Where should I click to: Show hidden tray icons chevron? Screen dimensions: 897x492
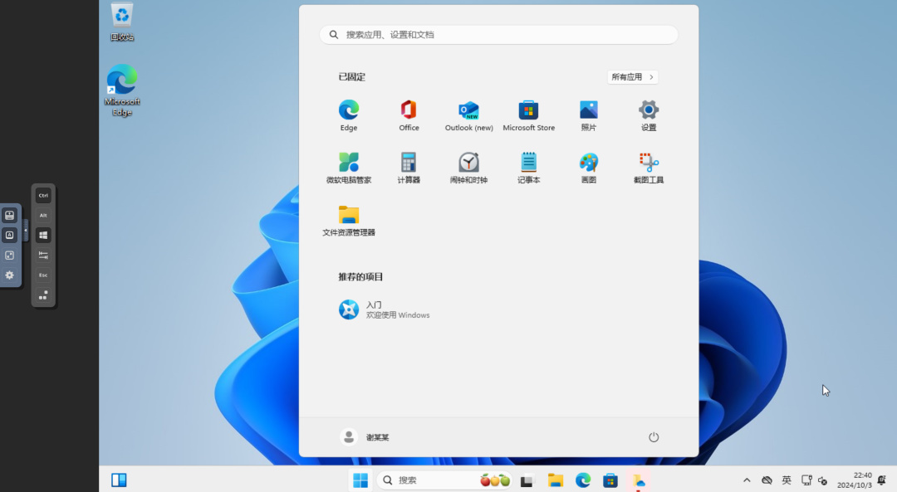pos(747,480)
